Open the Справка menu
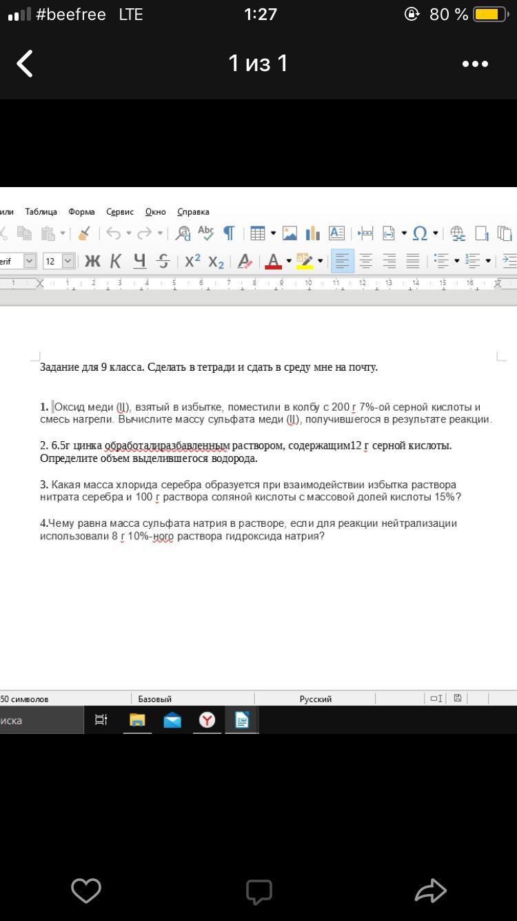Screen dimensions: 517x921 click(x=193, y=212)
